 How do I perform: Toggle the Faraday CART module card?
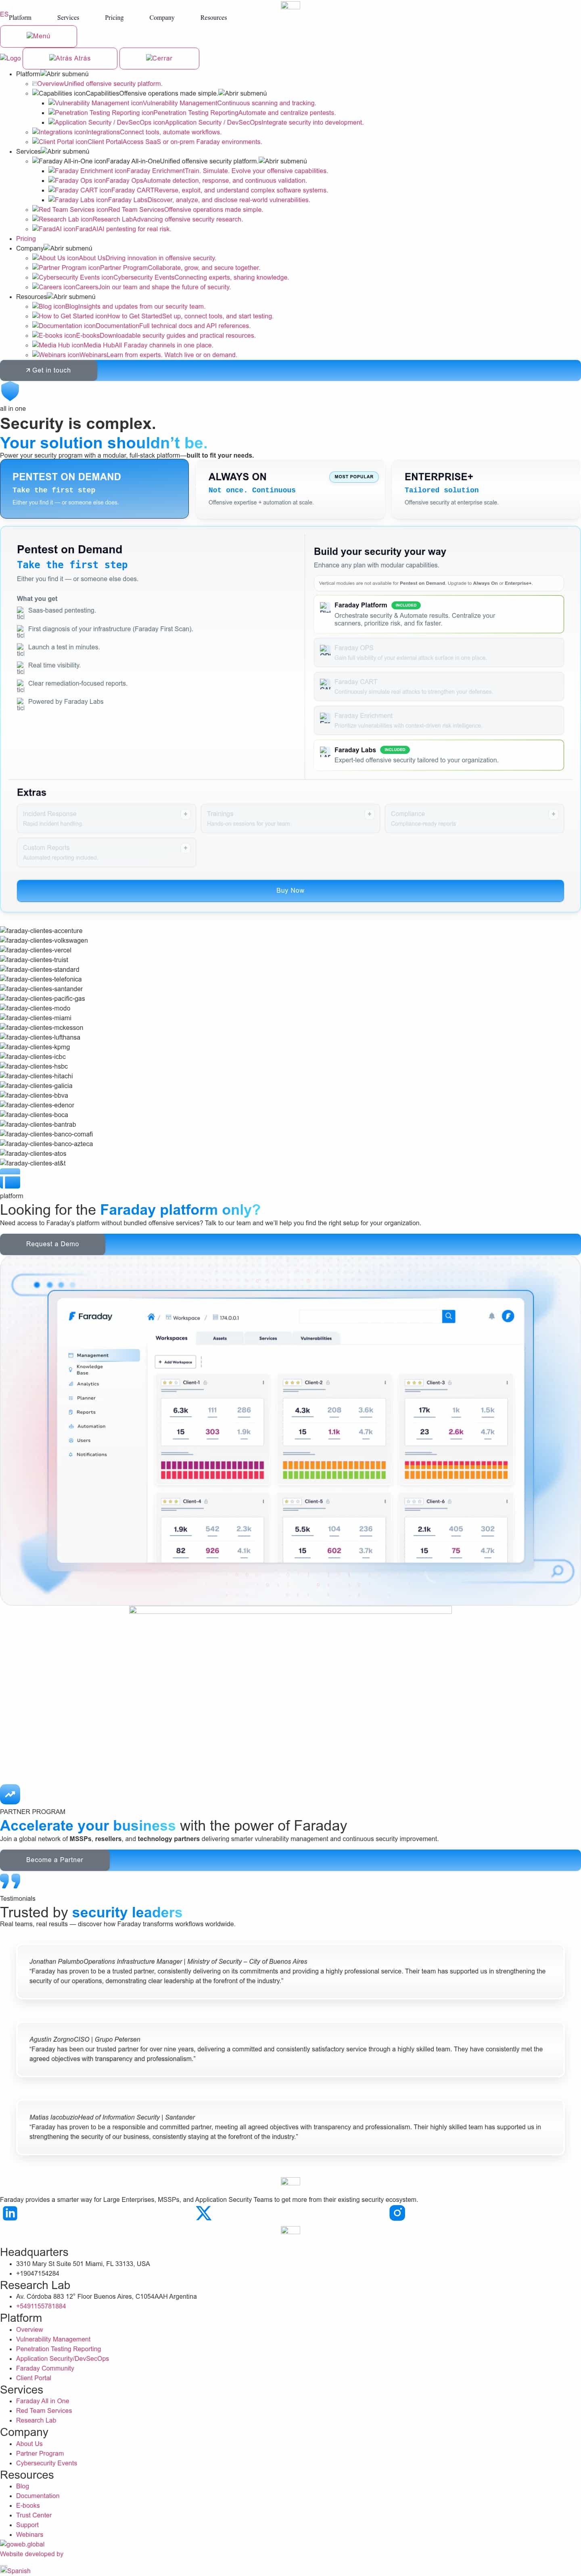(439, 686)
